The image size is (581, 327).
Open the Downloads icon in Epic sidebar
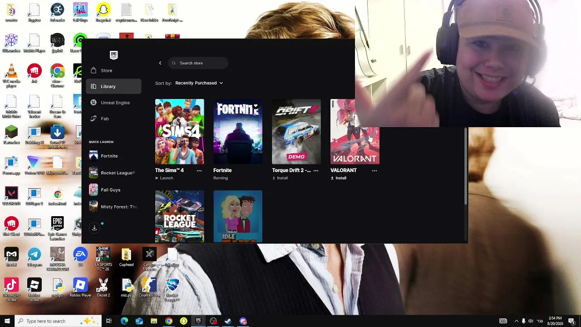(x=94, y=228)
